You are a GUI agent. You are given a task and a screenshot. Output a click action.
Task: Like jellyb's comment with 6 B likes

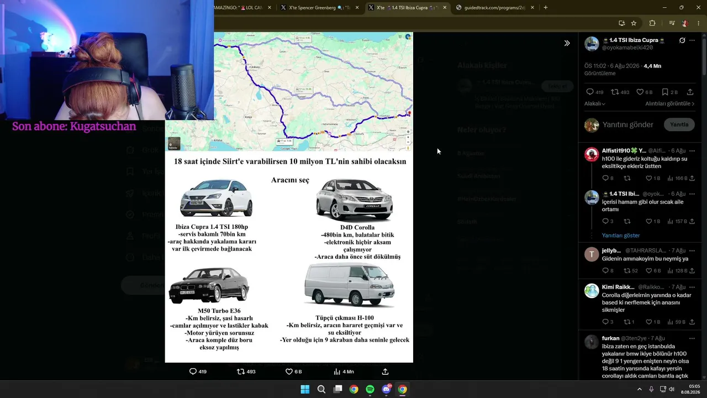point(653,270)
